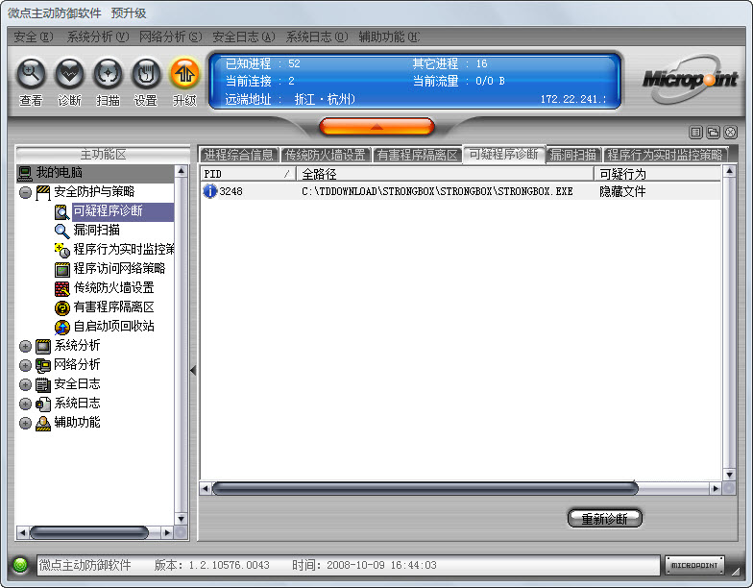Click the 程序访问网络策略 tree icon

coord(61,269)
